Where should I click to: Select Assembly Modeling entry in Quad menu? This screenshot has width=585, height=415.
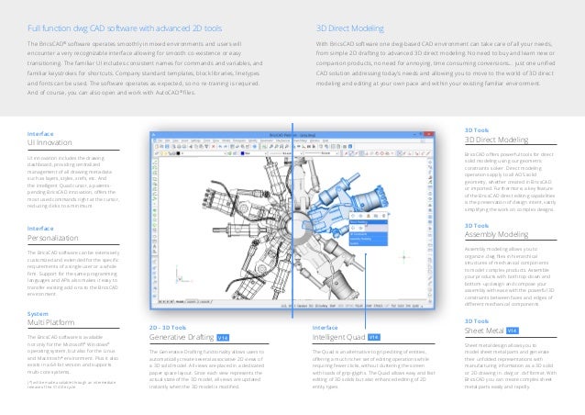[369, 239]
